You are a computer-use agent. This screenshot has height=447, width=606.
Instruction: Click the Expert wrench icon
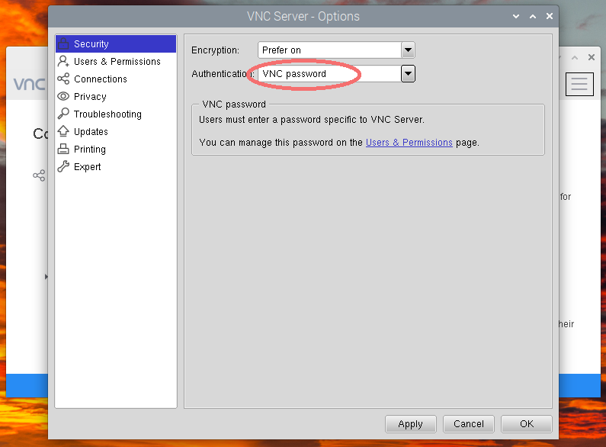click(63, 166)
